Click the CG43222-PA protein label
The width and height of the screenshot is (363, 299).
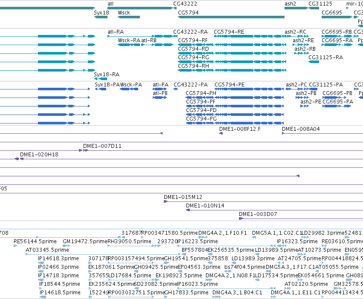click(191, 85)
